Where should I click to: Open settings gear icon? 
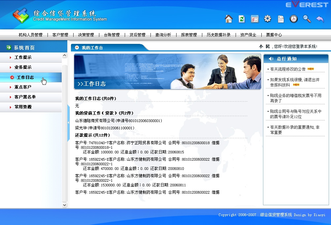(x=267, y=19)
